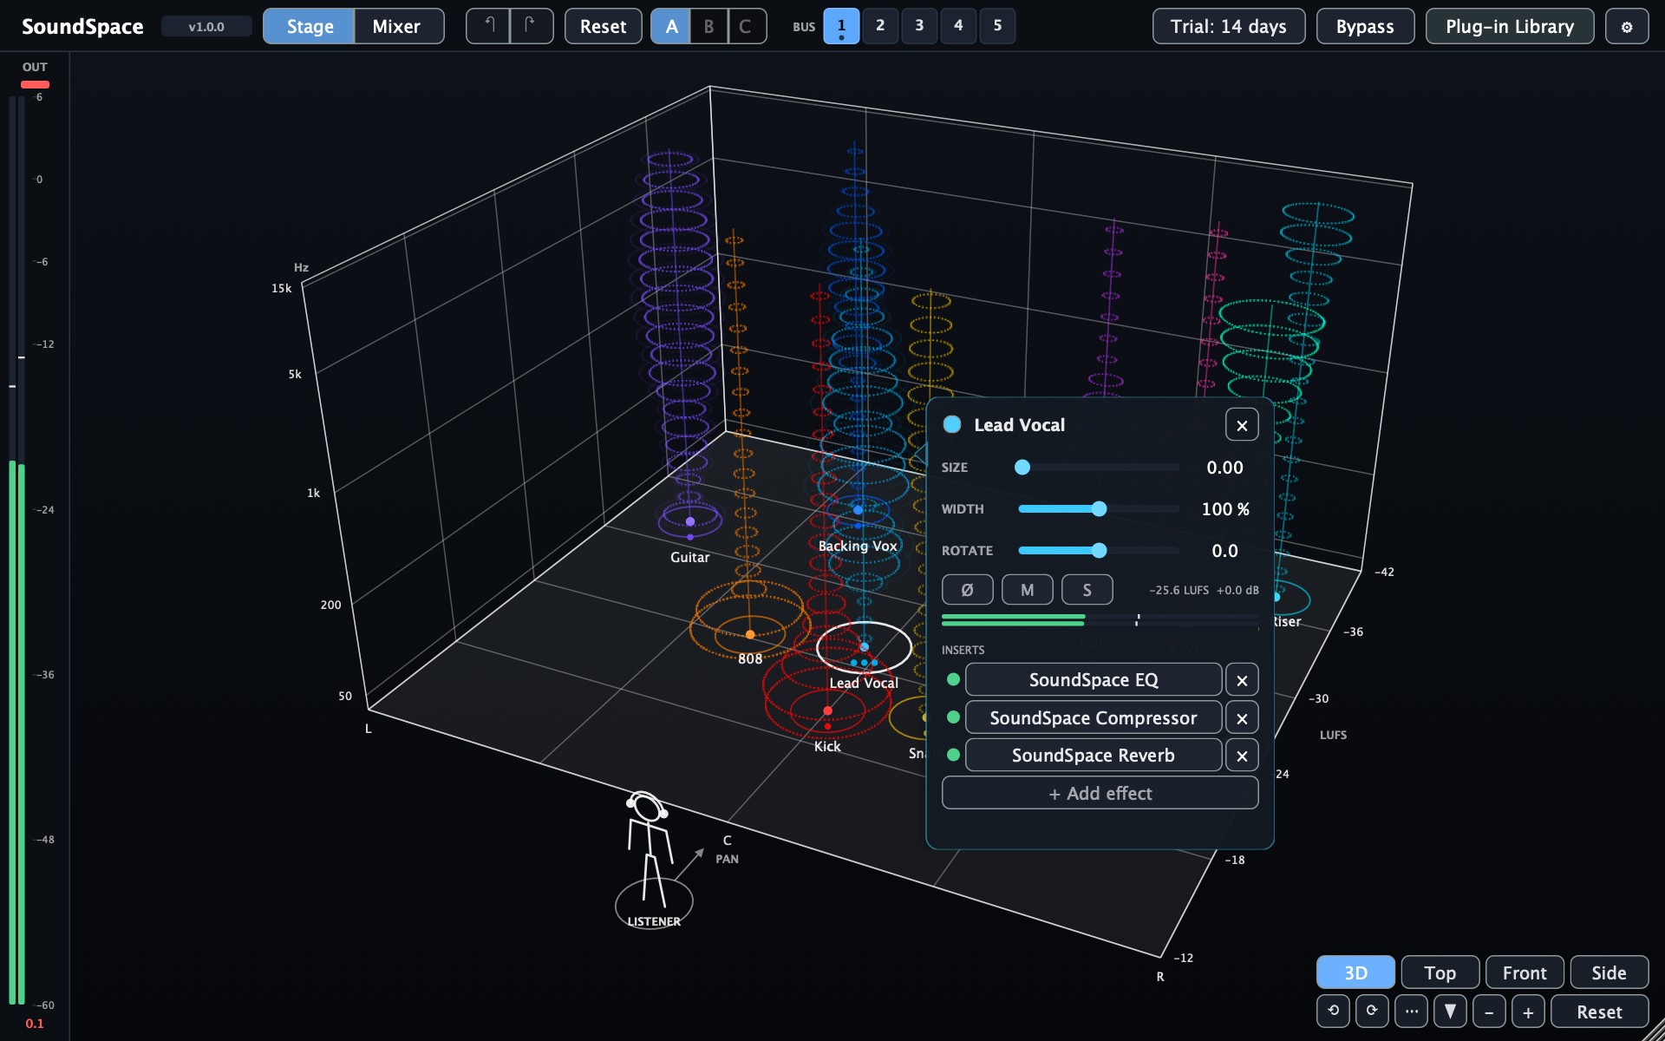Switch to Top view

tap(1440, 972)
